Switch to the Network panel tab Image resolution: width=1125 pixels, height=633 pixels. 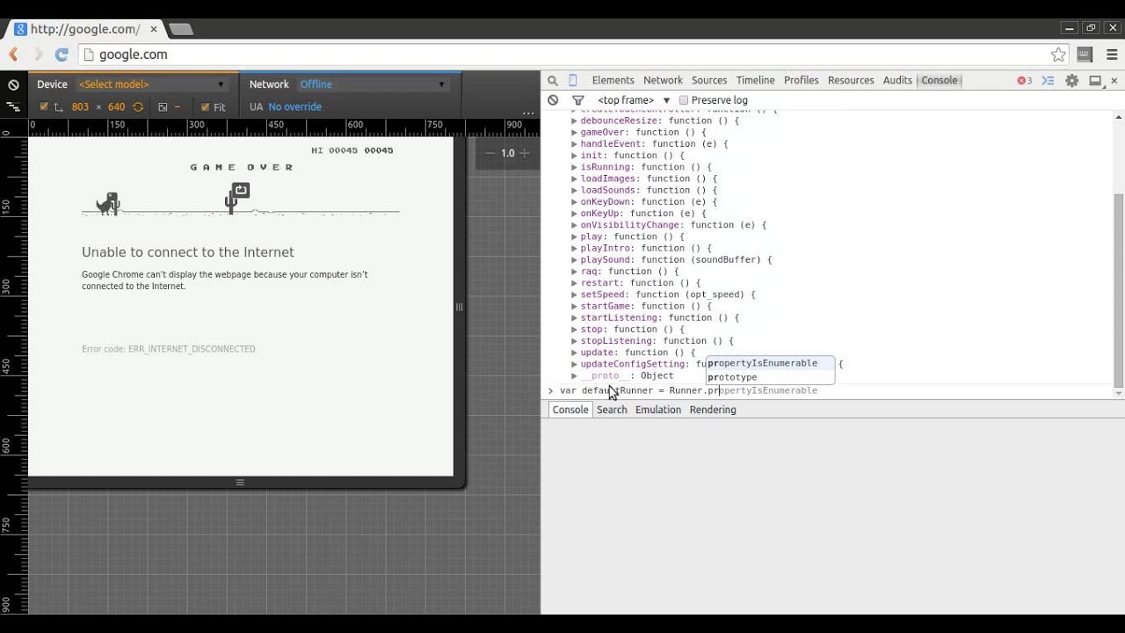[x=663, y=80]
